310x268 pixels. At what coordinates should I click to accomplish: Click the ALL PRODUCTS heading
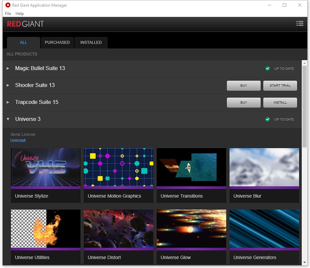coord(22,54)
